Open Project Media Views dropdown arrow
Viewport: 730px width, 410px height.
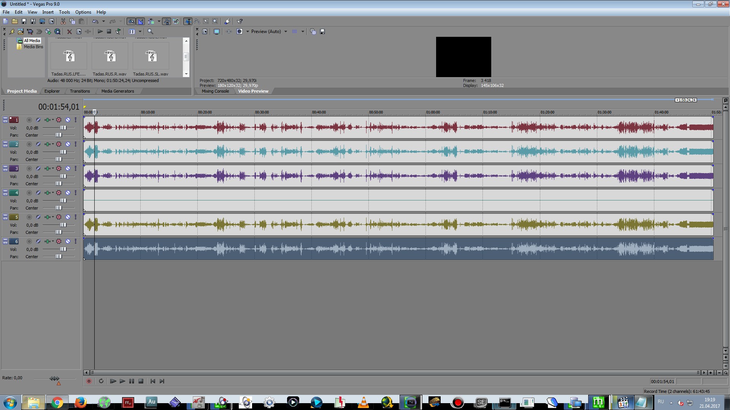click(140, 32)
